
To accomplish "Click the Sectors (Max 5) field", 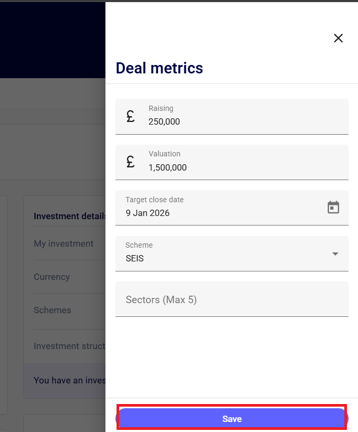I will 232,299.
